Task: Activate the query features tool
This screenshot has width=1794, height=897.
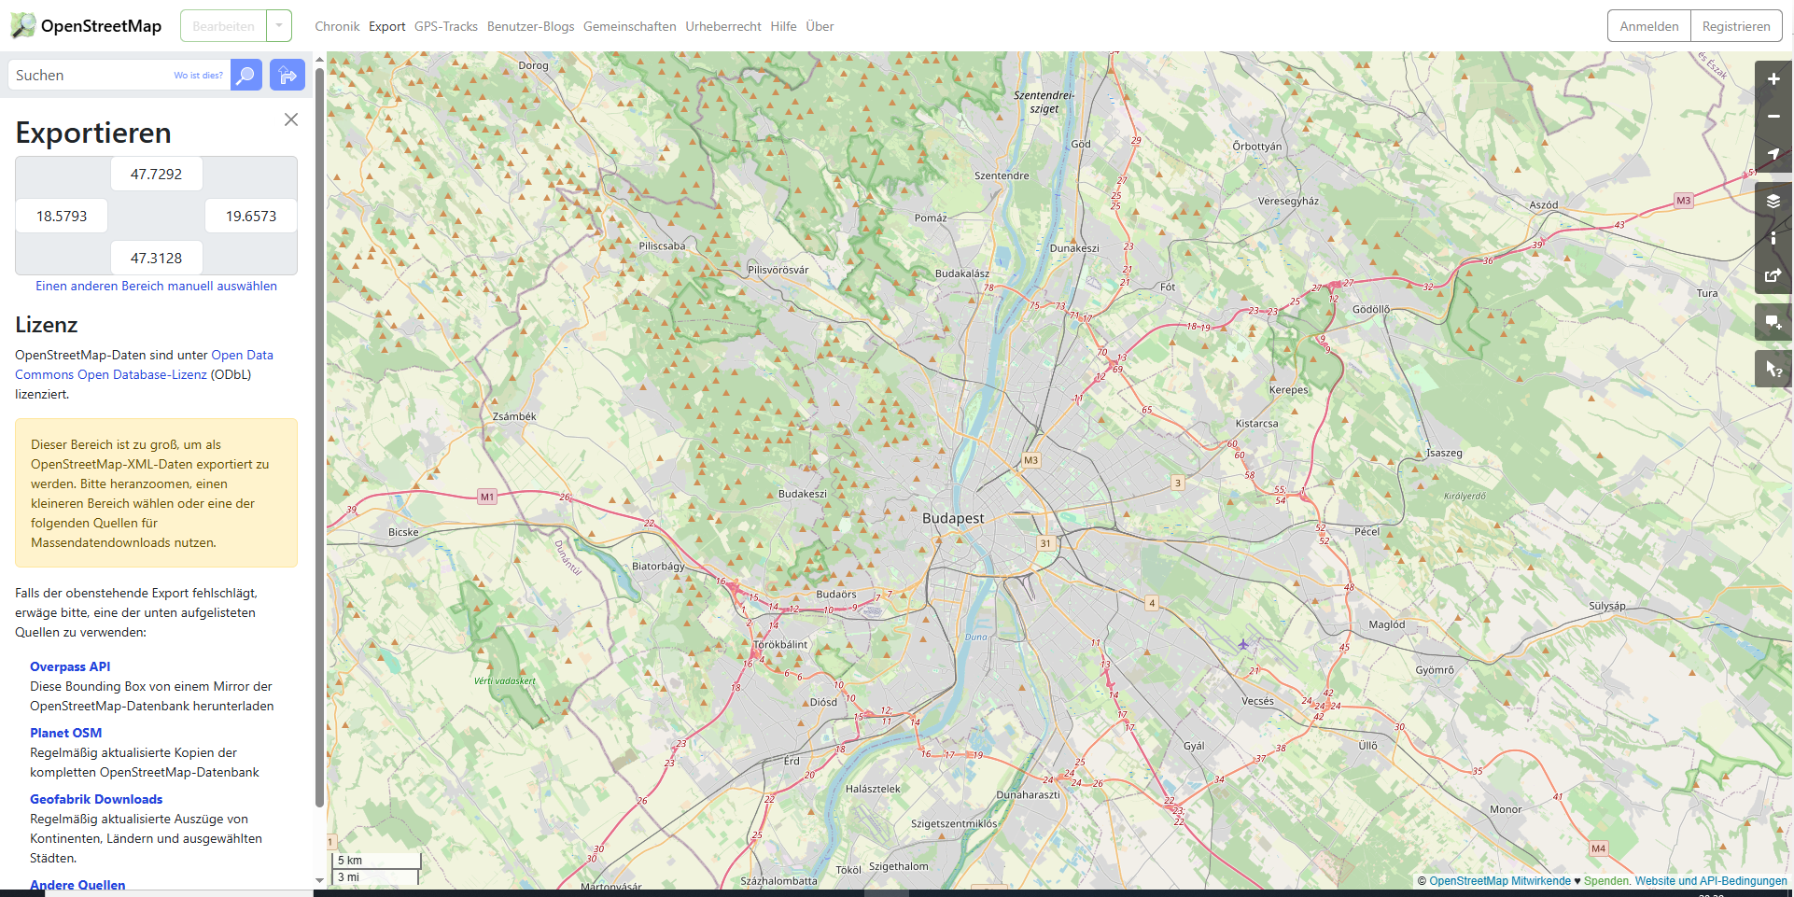Action: pyautogui.click(x=1773, y=370)
